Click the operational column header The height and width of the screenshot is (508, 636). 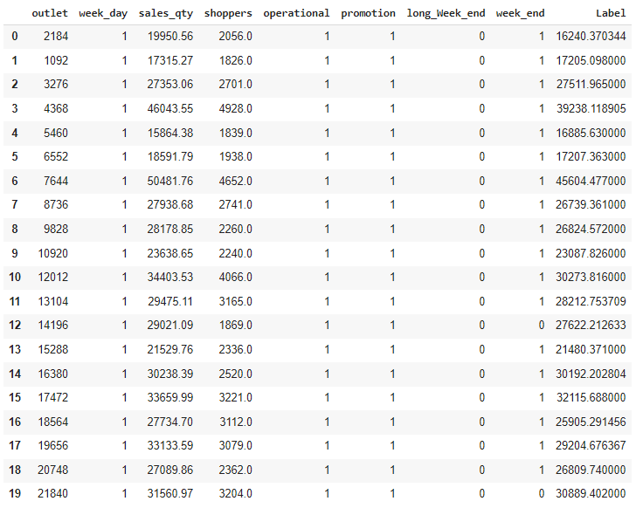point(296,14)
